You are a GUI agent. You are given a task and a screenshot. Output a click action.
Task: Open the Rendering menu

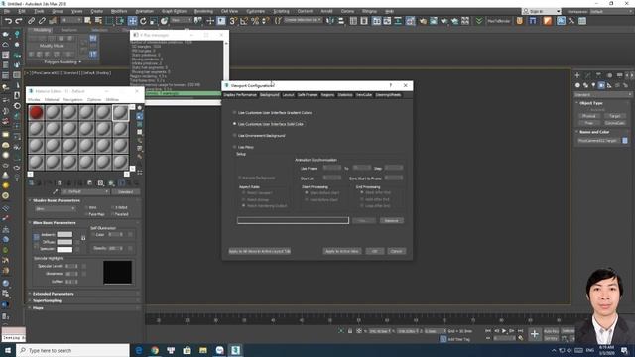(x=203, y=11)
